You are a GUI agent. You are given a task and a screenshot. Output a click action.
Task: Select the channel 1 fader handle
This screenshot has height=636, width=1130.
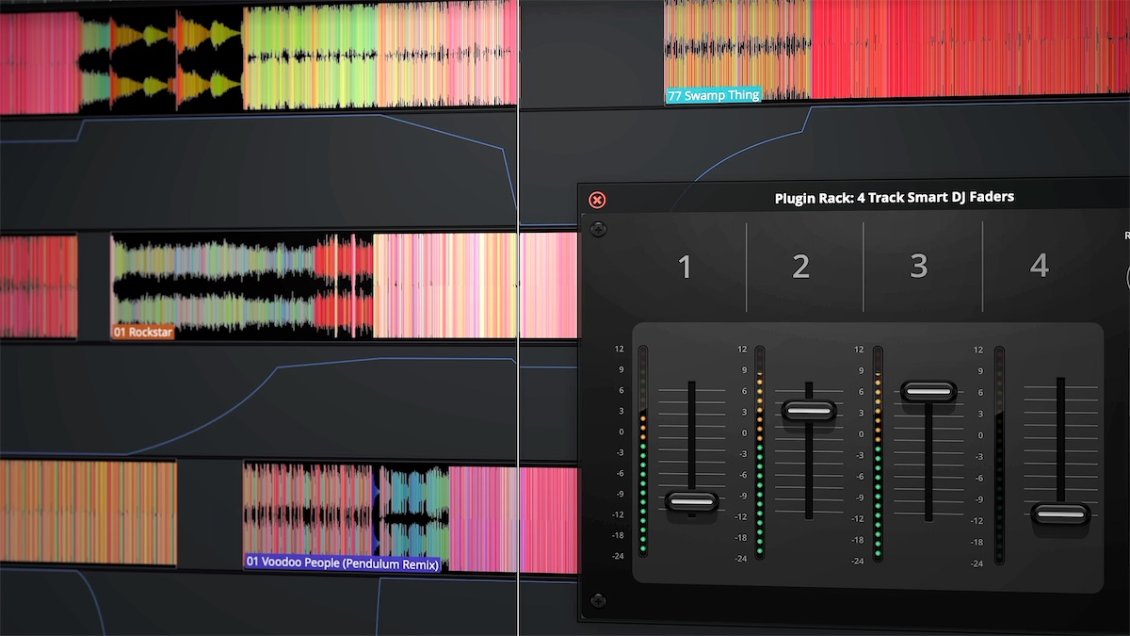pos(694,502)
